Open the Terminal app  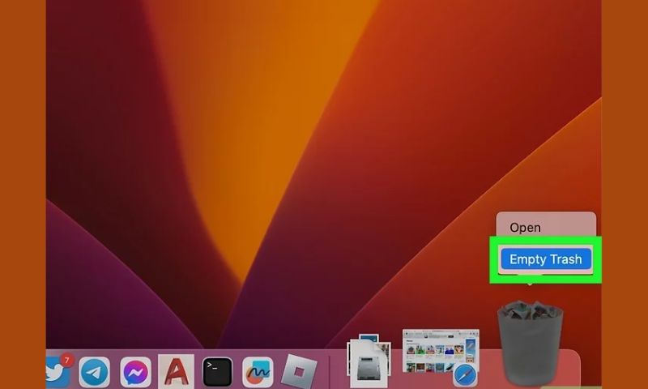pyautogui.click(x=217, y=372)
